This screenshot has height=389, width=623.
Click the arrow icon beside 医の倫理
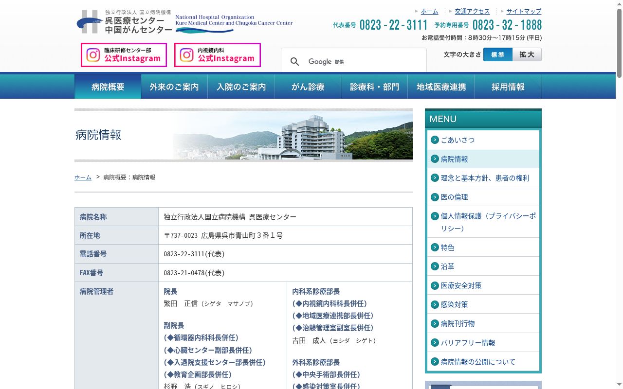[x=435, y=196]
